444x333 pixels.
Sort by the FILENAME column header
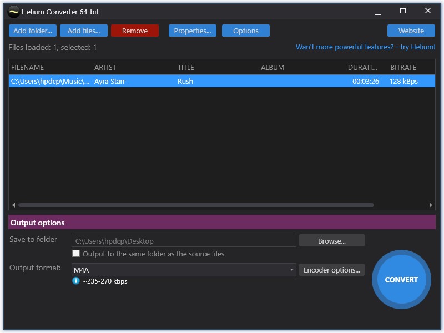27,67
